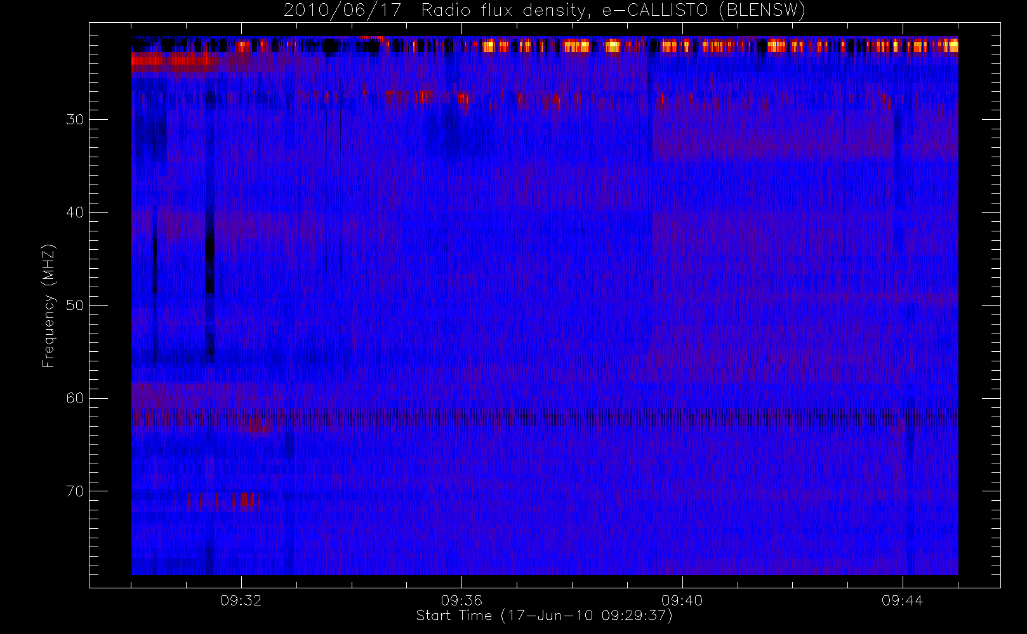Viewport: 1027px width, 634px height.
Task: Click the date '2010/06/17' in the title
Action: (343, 11)
